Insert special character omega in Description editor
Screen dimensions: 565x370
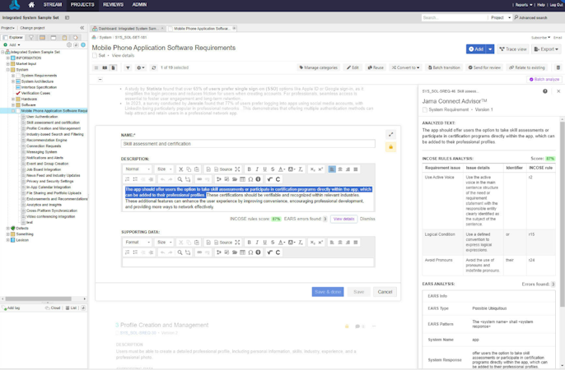click(250, 179)
